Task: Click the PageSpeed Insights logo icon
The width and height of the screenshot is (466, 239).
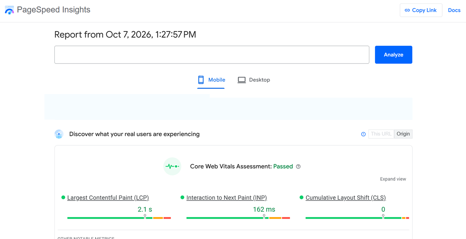Action: tap(9, 10)
